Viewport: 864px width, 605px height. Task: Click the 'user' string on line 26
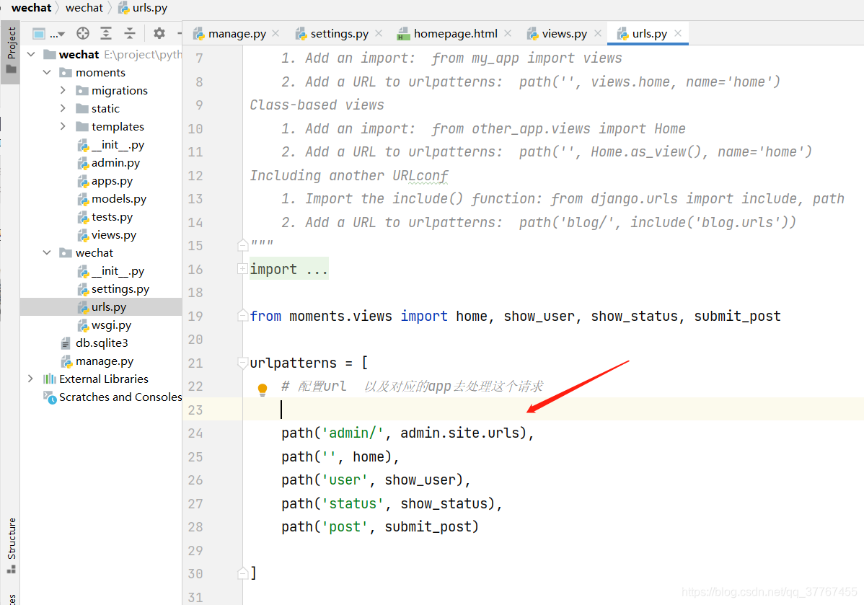pos(345,480)
